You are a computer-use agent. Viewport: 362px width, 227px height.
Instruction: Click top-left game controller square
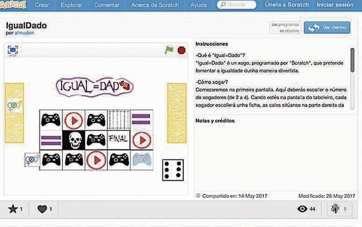(51, 120)
